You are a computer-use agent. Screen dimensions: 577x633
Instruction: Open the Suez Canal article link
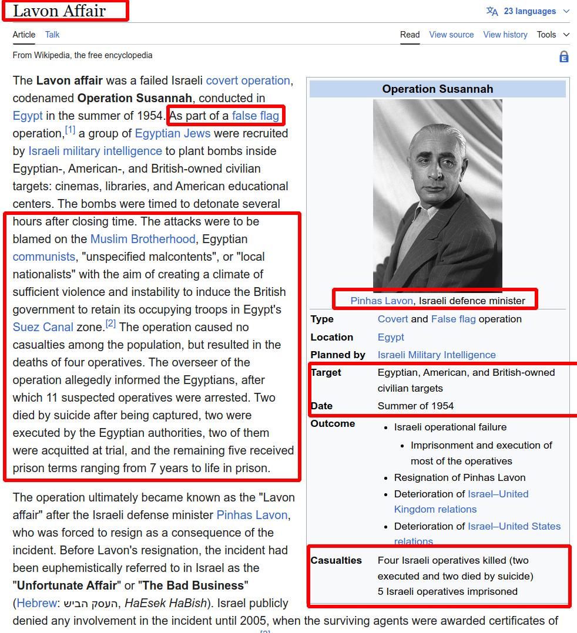(x=43, y=327)
